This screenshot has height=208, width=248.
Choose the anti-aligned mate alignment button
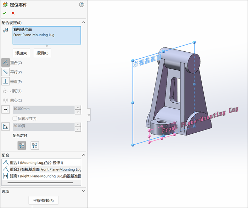coord(35,145)
